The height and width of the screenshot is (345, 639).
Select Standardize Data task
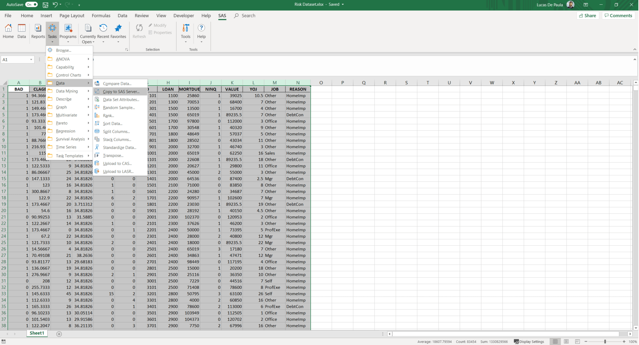[119, 147]
